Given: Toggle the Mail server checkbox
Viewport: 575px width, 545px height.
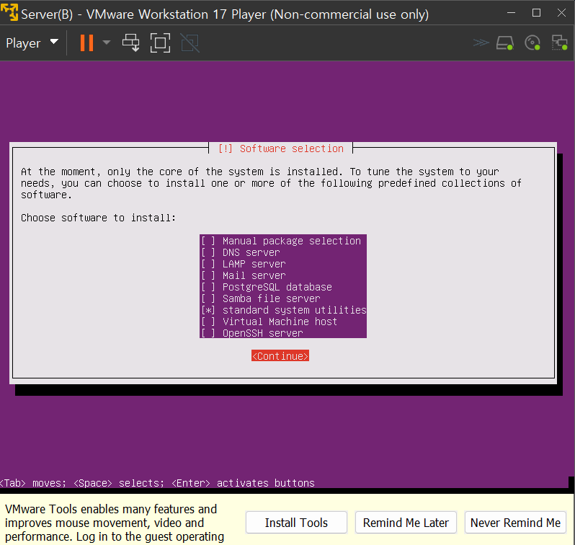Looking at the screenshot, I should click(x=208, y=275).
